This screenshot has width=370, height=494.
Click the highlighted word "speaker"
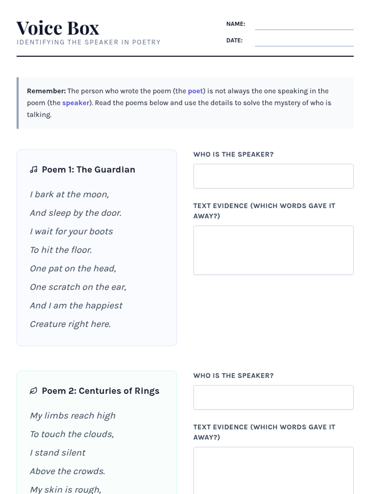pyautogui.click(x=76, y=103)
